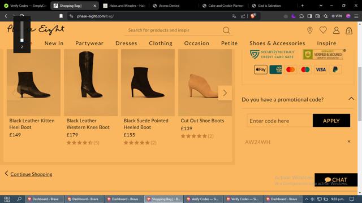Open the Dresses menu
Screen dimensions: 362x203
click(x=126, y=43)
